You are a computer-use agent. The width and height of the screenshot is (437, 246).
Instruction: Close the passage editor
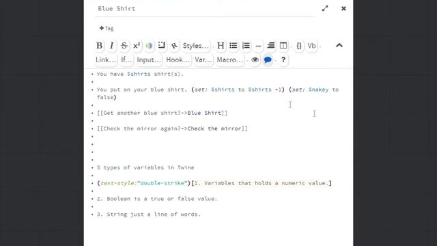click(343, 8)
